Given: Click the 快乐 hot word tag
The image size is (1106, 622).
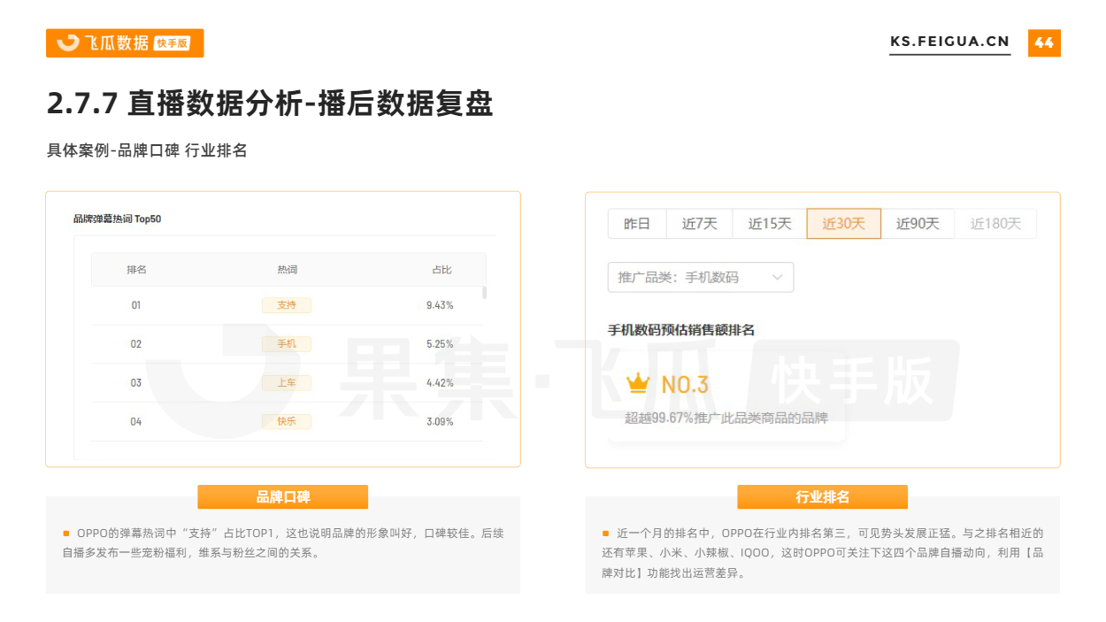Looking at the screenshot, I should pos(287,422).
